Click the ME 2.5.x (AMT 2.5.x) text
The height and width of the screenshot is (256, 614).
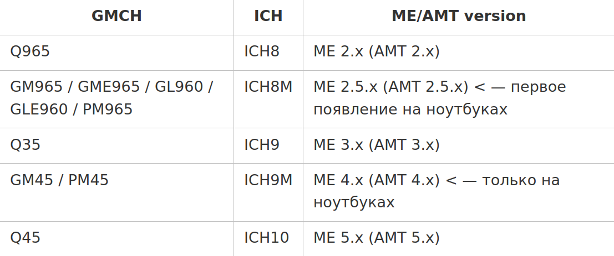pyautogui.click(x=391, y=87)
